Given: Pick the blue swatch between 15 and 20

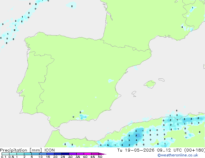Looking at the screenshot, I should point(50,154).
